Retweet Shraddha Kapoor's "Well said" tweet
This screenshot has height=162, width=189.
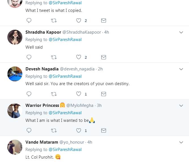click(x=53, y=57)
